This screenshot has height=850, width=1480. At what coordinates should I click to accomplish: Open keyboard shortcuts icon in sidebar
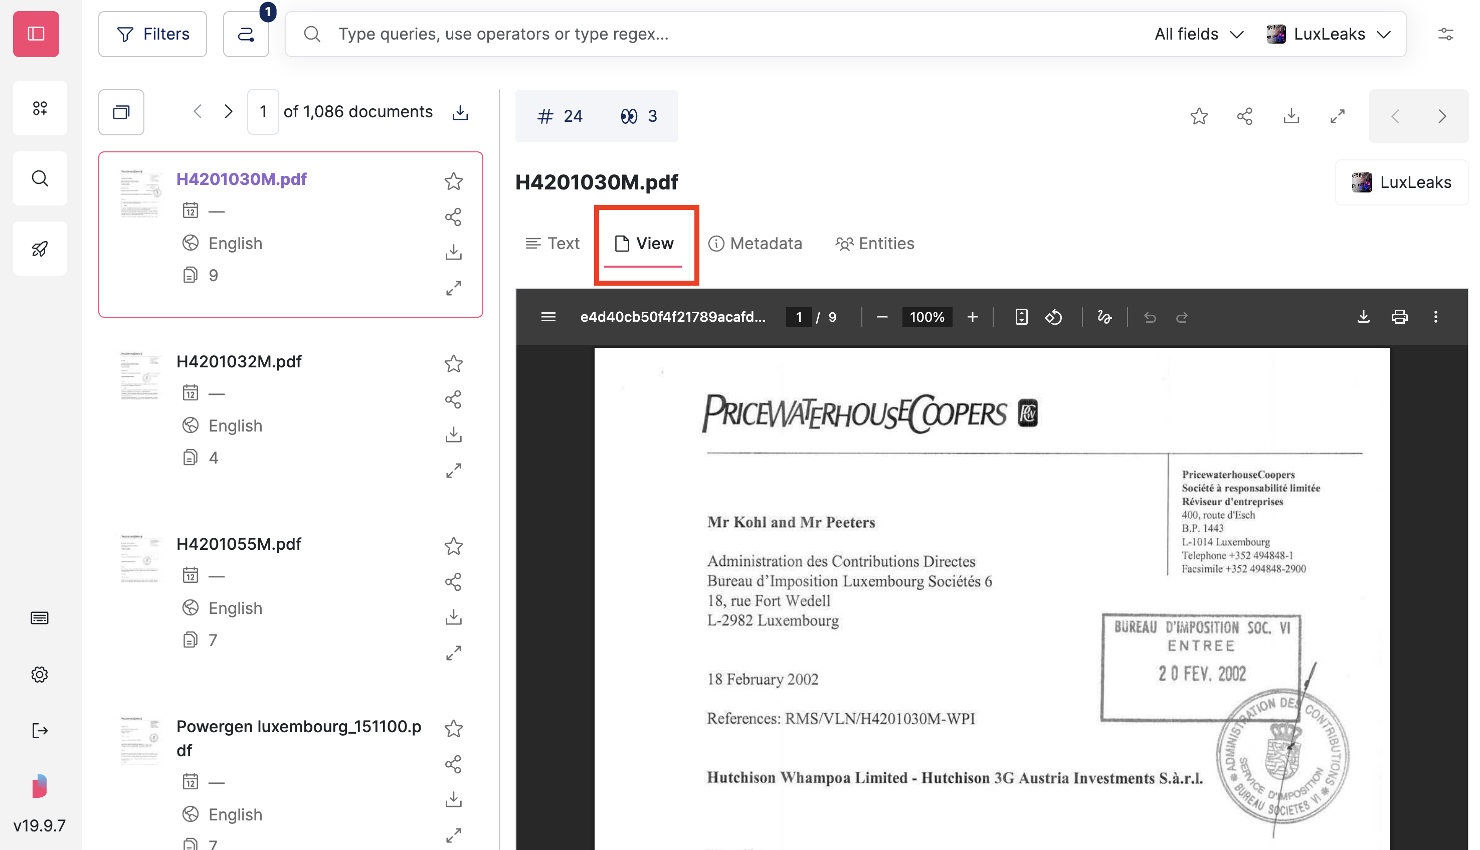pos(40,617)
